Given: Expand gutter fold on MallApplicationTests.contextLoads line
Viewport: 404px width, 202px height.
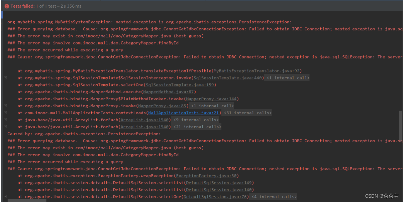Looking at the screenshot, I should click(x=5, y=113).
